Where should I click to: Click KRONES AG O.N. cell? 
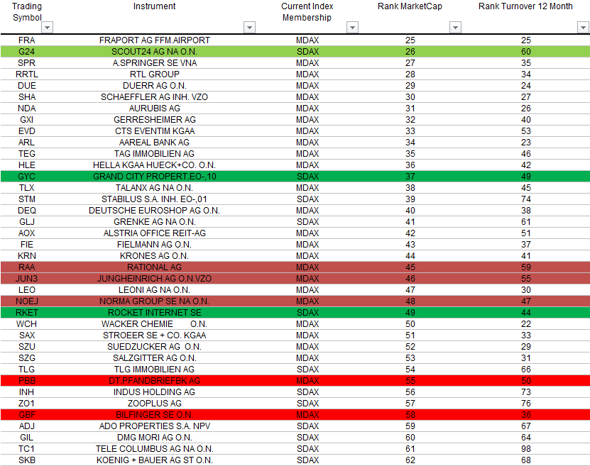(154, 255)
